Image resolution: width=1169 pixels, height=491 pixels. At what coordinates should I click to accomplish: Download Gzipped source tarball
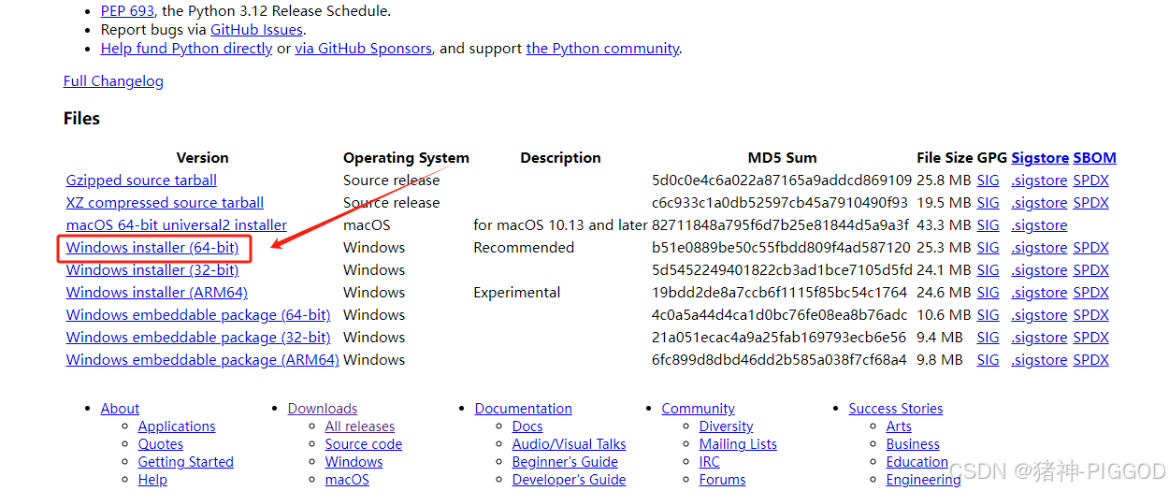(141, 181)
